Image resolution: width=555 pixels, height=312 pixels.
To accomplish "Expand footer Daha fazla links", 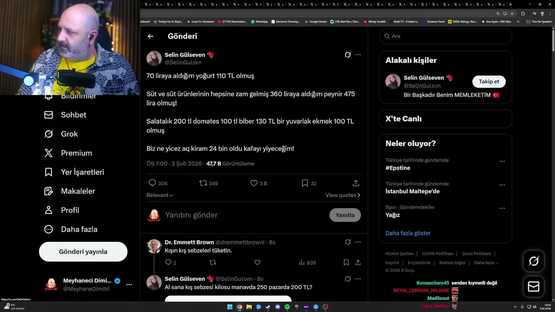I will (x=486, y=263).
